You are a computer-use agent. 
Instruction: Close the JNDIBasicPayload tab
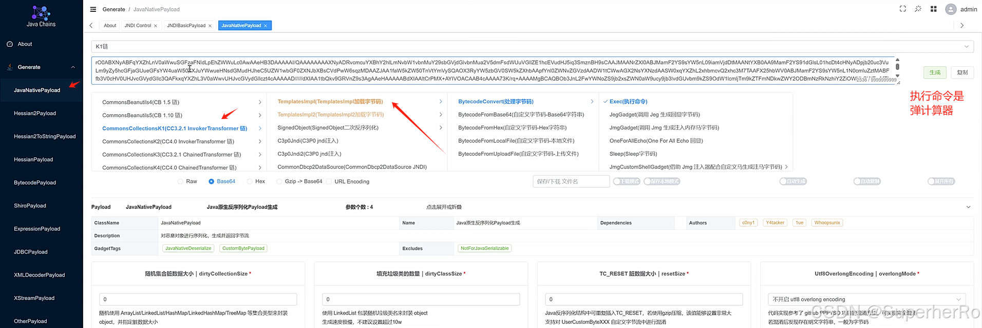point(210,26)
